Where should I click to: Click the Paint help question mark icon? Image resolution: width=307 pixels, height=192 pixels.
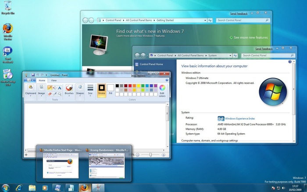click(x=167, y=80)
